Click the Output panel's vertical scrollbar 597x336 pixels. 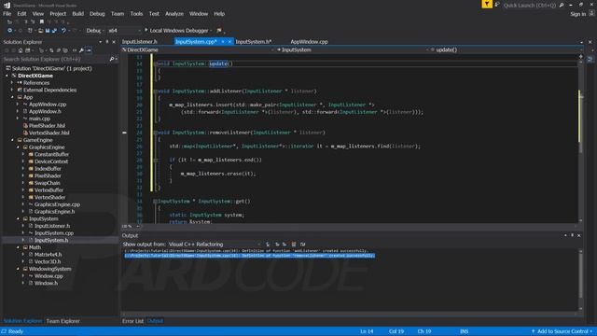pos(580,280)
